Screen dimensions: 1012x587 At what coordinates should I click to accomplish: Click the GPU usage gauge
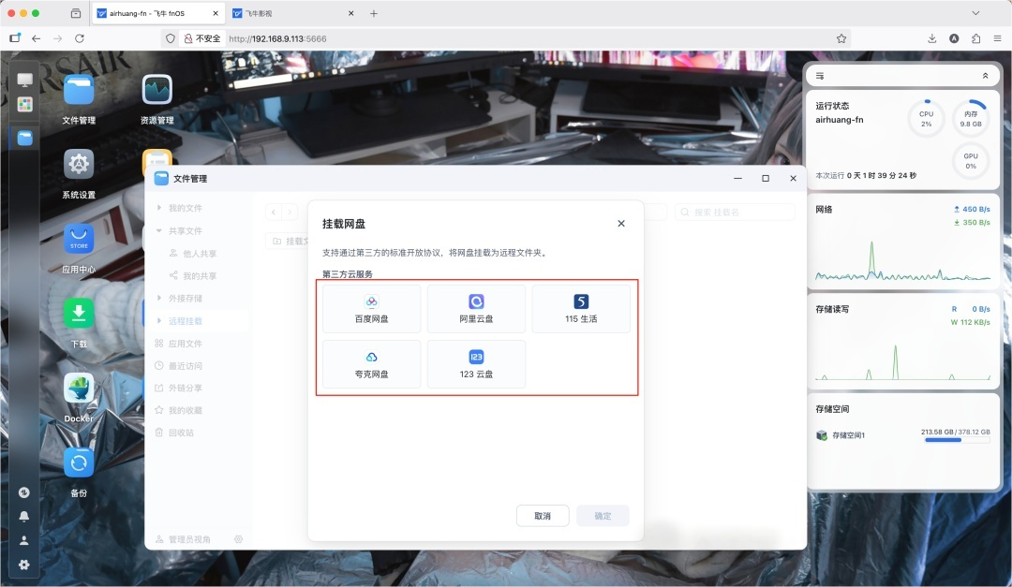click(971, 161)
